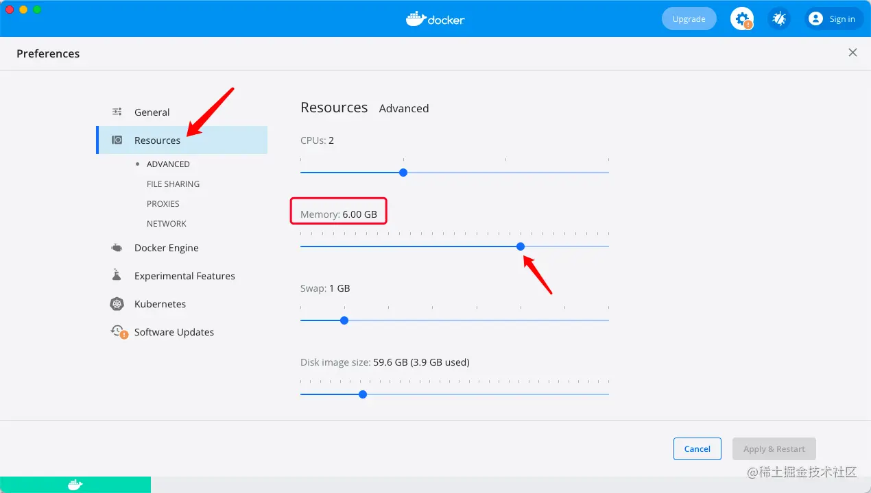The height and width of the screenshot is (493, 871).
Task: Click the Resources sidebar icon
Action: coord(117,140)
